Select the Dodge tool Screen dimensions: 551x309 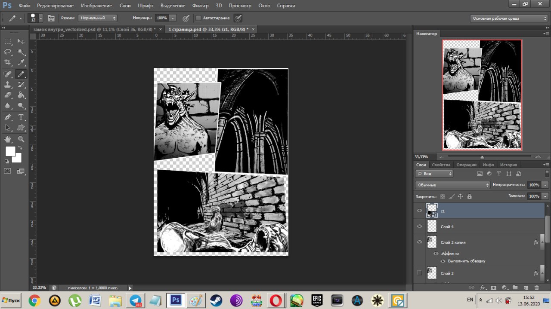pos(21,106)
